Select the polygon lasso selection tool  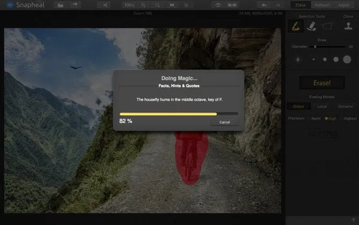pos(326,25)
